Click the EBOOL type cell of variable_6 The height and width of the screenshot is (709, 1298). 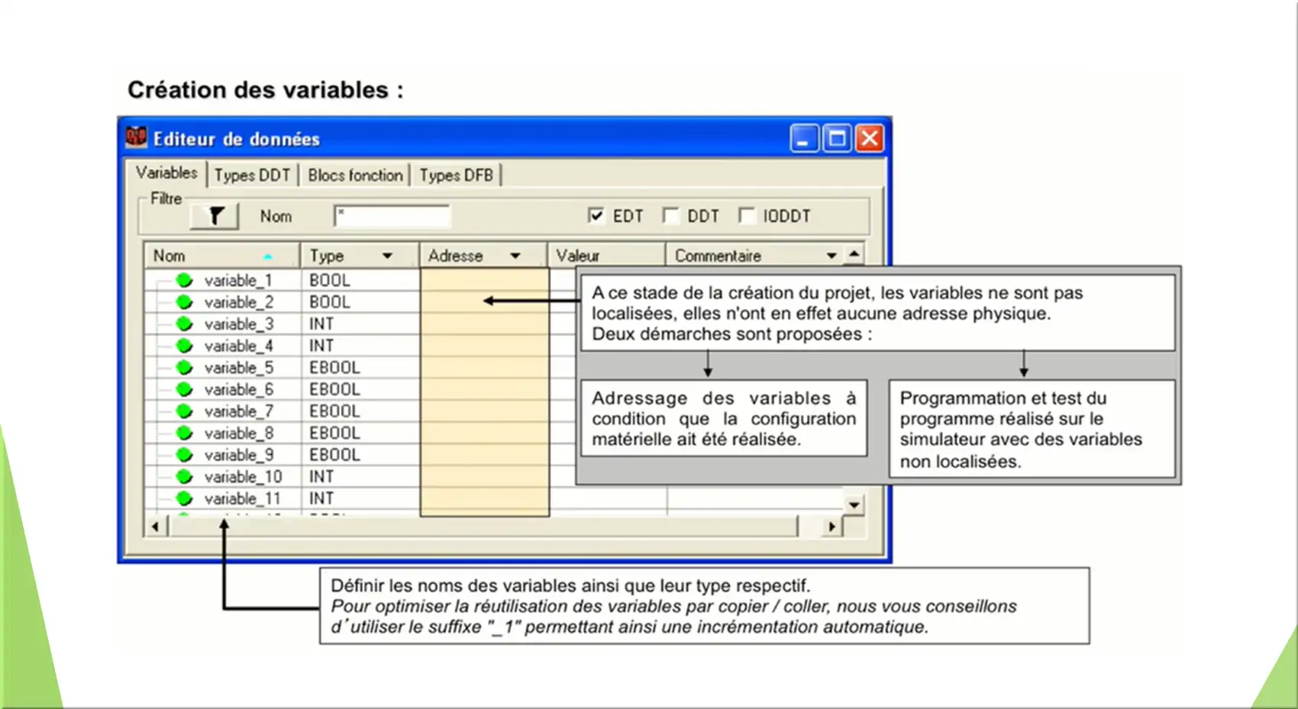pyautogui.click(x=360, y=389)
